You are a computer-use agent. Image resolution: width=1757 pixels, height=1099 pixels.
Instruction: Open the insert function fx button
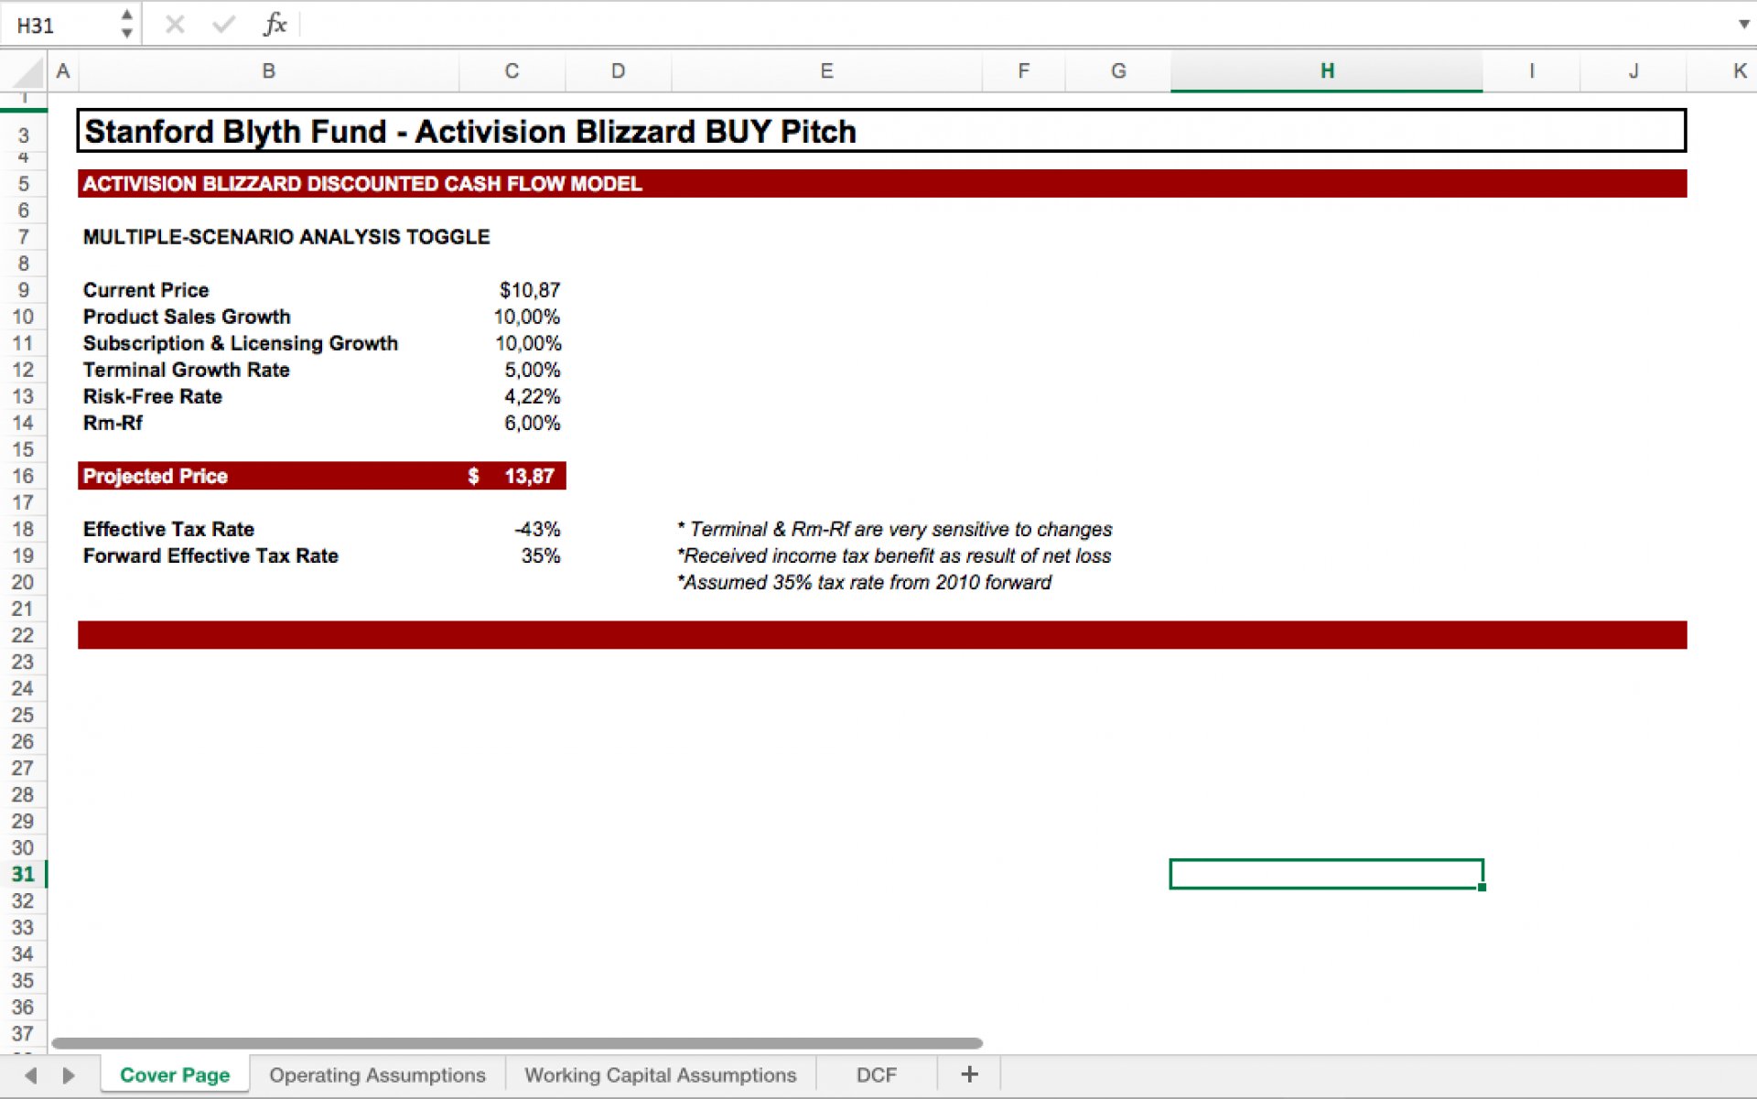pos(275,24)
